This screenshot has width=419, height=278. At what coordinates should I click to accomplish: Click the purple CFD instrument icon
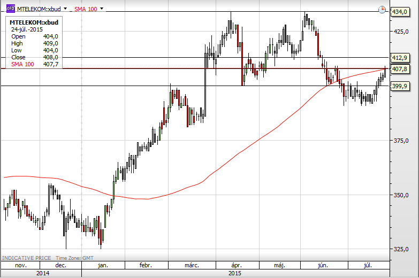pyautogui.click(x=10, y=9)
